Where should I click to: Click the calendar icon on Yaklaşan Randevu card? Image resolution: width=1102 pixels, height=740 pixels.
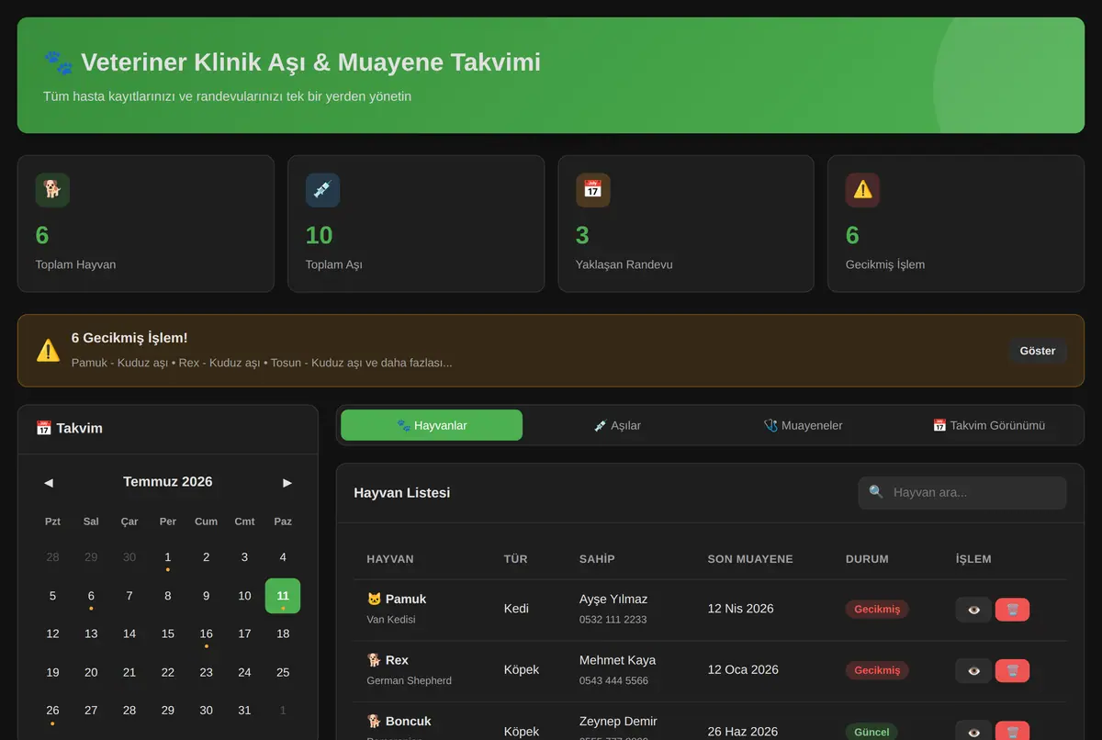[x=592, y=190]
